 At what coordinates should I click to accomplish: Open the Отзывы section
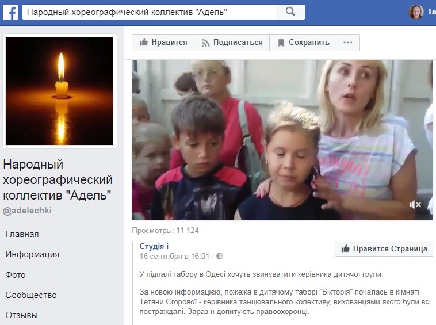tap(21, 315)
